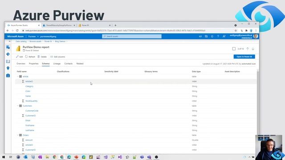This screenshot has height=160, width=285.
Task: Switch to the Contacts tab
Action: click(68, 64)
